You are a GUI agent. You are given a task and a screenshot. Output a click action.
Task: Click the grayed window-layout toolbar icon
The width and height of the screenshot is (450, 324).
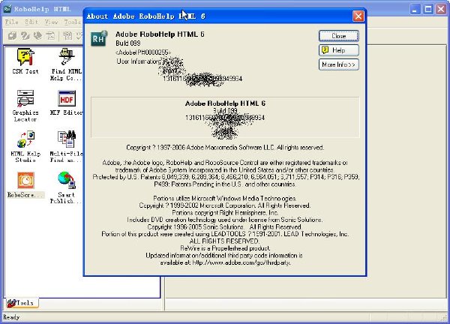pyautogui.click(x=50, y=36)
